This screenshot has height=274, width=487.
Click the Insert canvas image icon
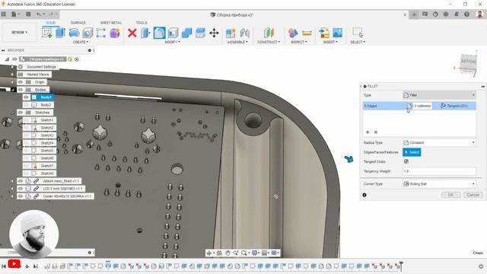click(337, 33)
